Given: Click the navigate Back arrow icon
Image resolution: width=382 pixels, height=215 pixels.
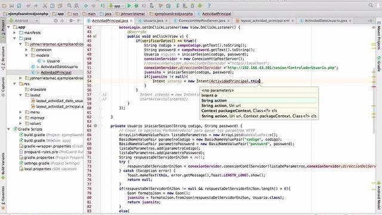Looking at the screenshot, I should [86, 5].
